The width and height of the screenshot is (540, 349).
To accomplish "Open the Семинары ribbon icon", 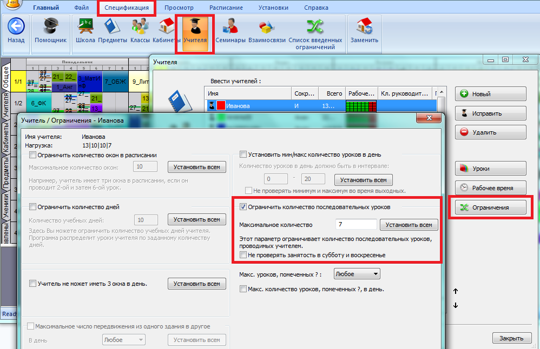I will tap(231, 27).
